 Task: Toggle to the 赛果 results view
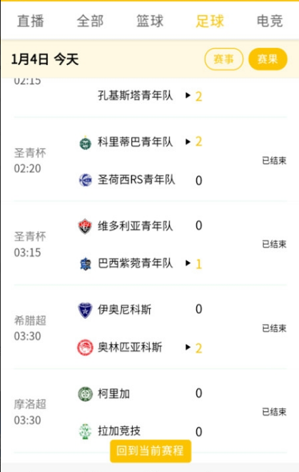coord(268,59)
